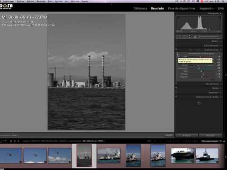The height and width of the screenshot is (170, 227).
Task: Click the Anterior button
Action: 187,135
